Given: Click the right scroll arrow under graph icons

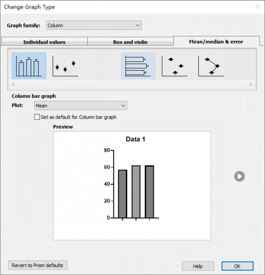Looking at the screenshot, I should [x=251, y=84].
